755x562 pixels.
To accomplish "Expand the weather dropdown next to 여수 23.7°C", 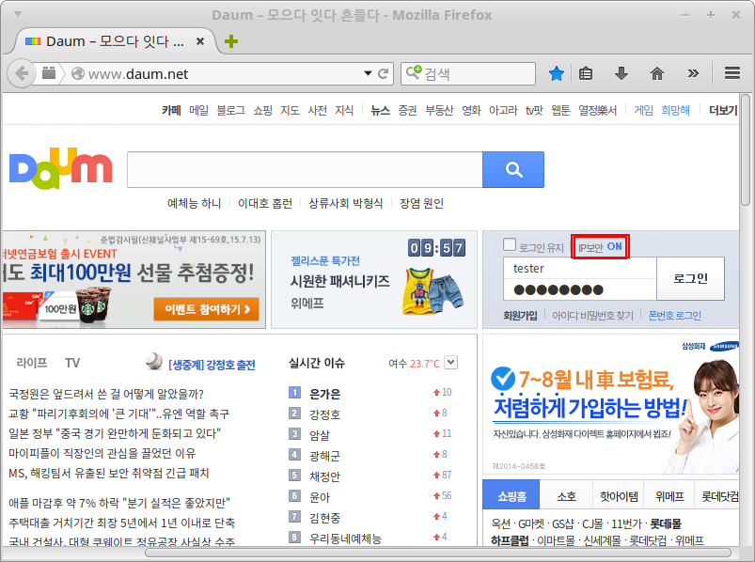I will pos(450,363).
